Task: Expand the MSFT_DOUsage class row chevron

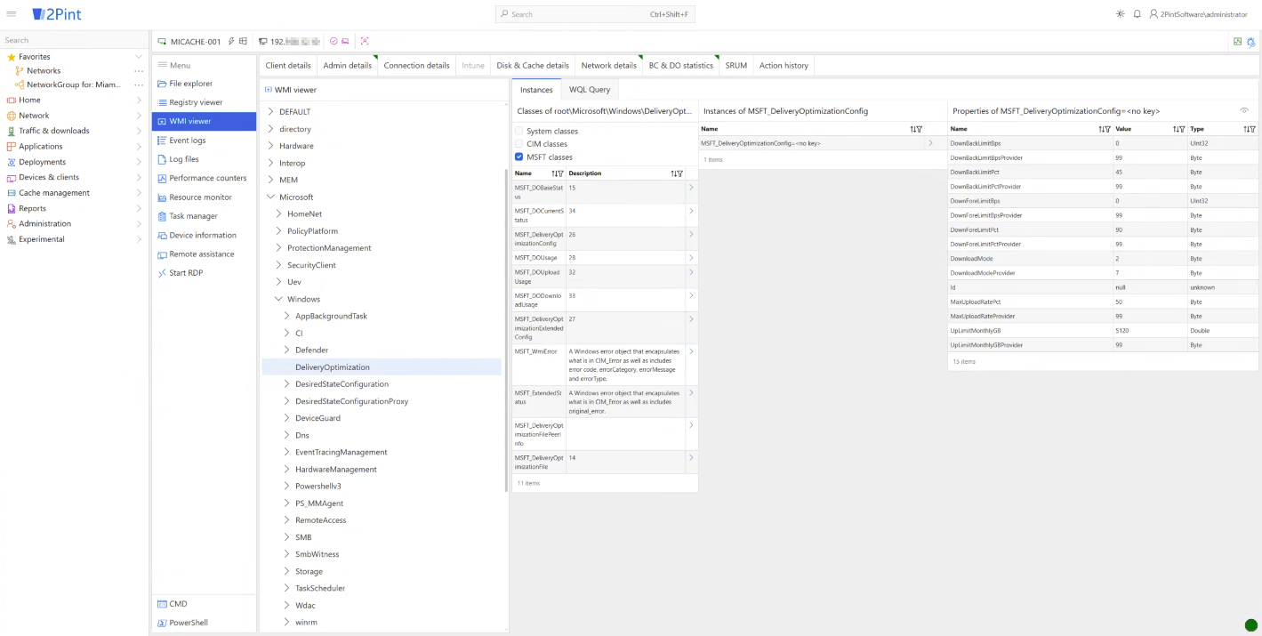Action: (x=691, y=257)
